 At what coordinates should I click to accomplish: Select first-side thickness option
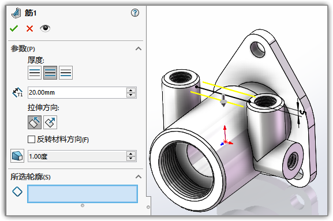coord(35,73)
